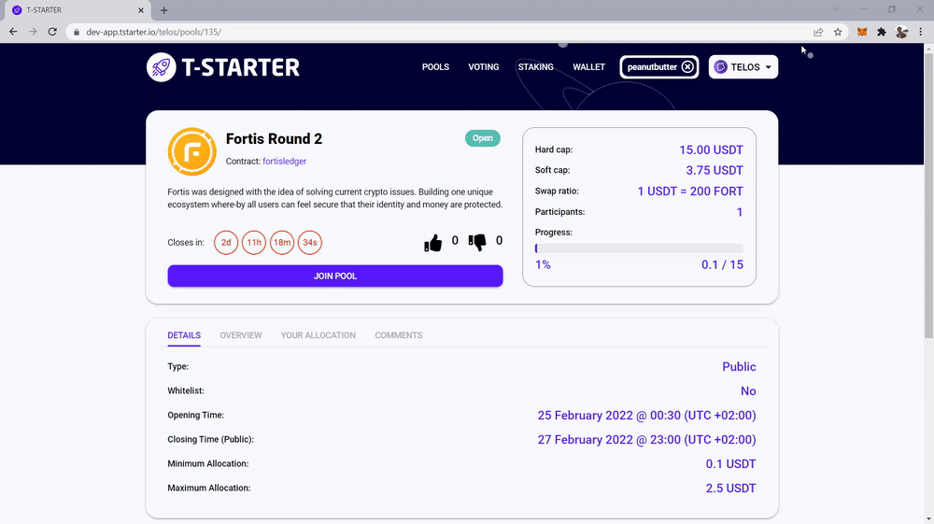Switch to the OVERVIEW tab

click(x=241, y=335)
